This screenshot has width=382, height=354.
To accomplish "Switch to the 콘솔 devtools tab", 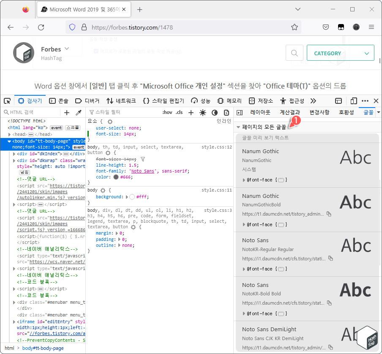I will click(59, 101).
